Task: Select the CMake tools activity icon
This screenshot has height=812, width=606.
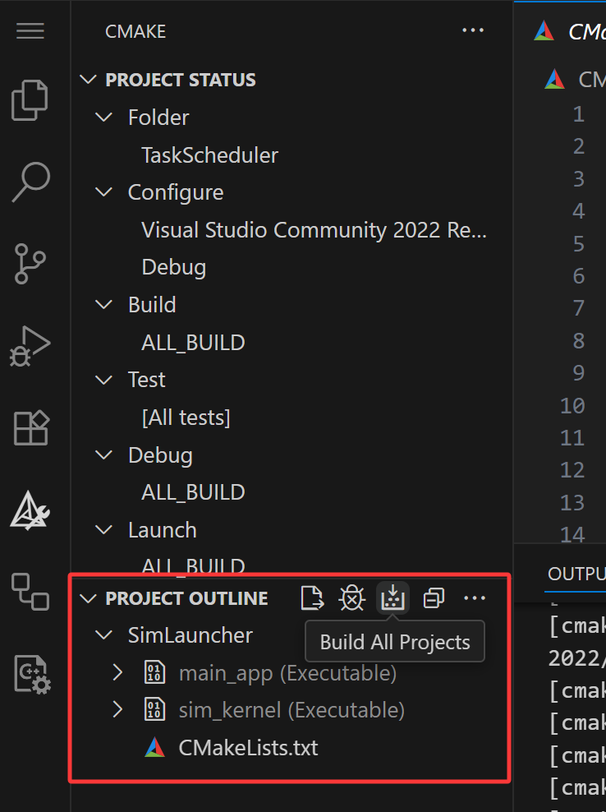Action: click(30, 510)
